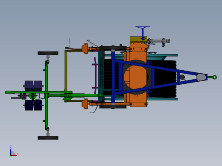Screen dimensions: 222x166
Task: Pick the purple curved bar behind the teal frame
Action: (x=95, y=76)
